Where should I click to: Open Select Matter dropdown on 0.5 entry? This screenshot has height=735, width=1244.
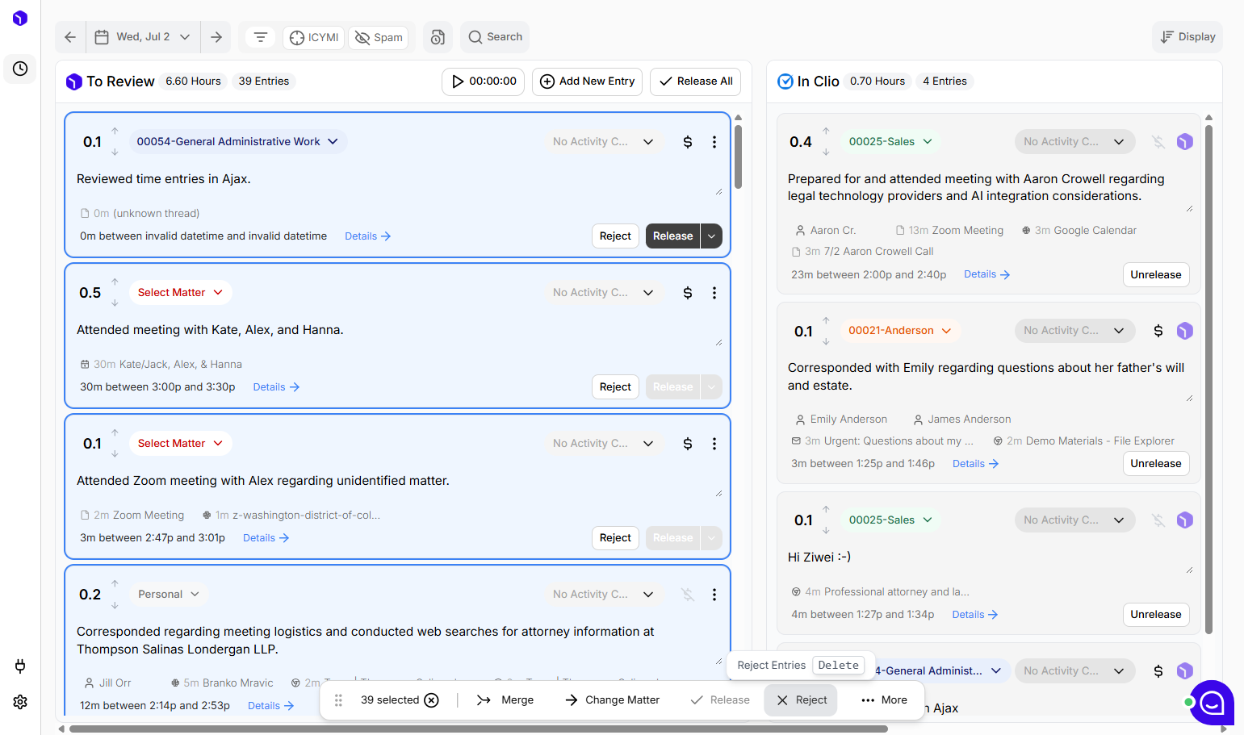[180, 293]
